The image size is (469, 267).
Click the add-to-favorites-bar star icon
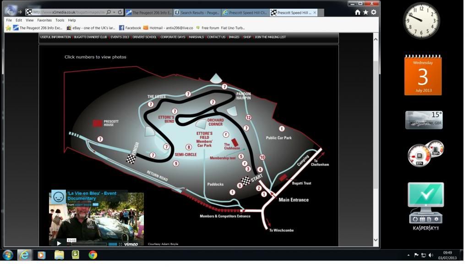(8, 28)
